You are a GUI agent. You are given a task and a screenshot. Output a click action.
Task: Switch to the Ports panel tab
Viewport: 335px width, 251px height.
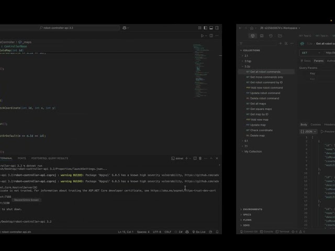22,158
